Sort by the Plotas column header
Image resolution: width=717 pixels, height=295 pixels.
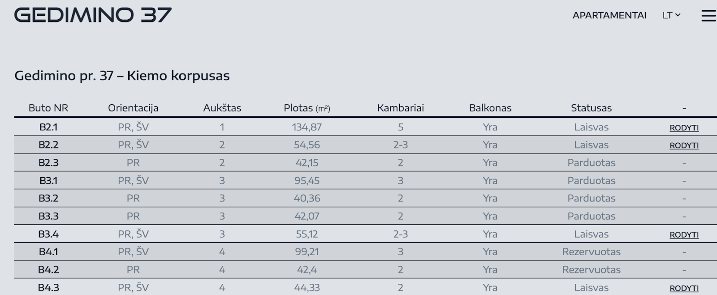coord(307,108)
